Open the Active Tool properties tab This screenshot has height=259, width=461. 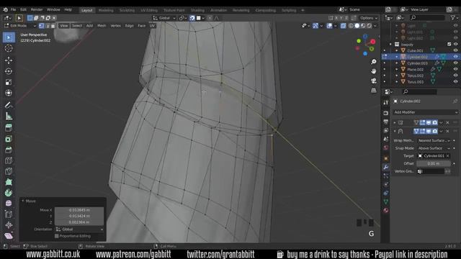click(386, 102)
